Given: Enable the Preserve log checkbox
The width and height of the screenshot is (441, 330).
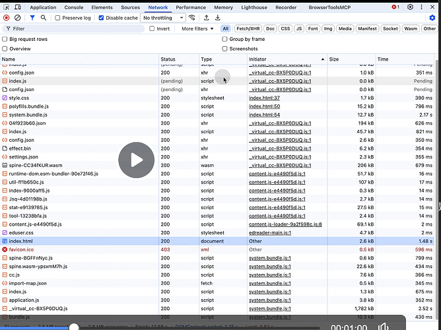Looking at the screenshot, I should point(57,18).
